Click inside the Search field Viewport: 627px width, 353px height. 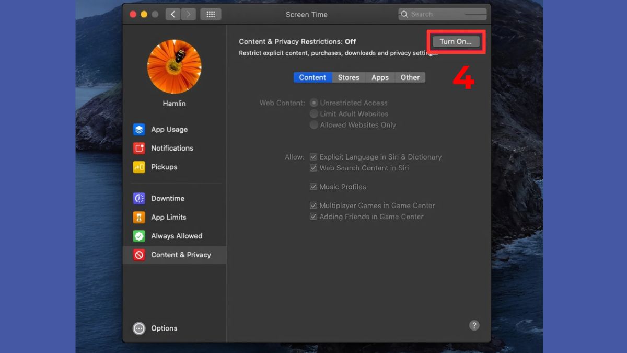(x=442, y=14)
